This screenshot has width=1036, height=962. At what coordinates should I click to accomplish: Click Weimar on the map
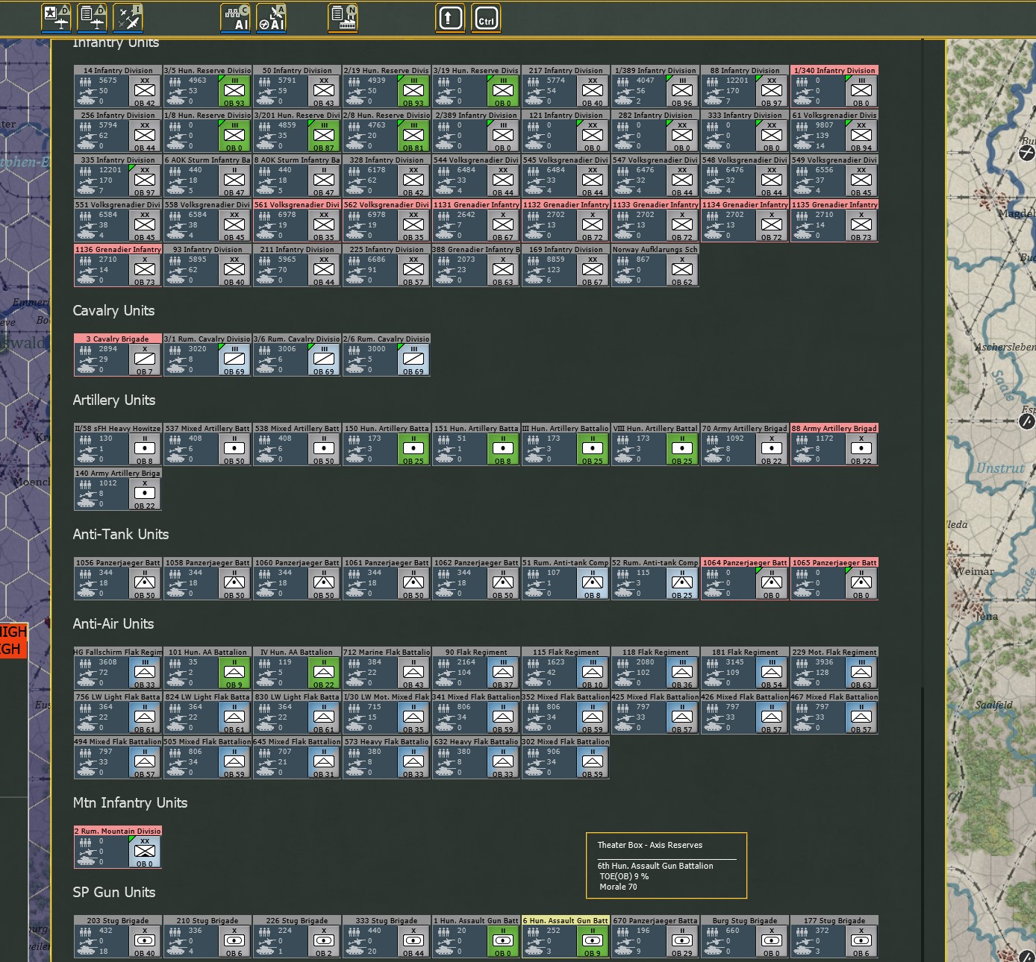(x=976, y=571)
